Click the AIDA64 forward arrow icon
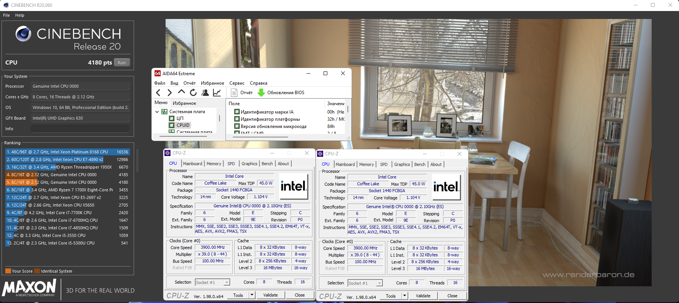Viewport: 679px width, 303px height. [x=170, y=93]
